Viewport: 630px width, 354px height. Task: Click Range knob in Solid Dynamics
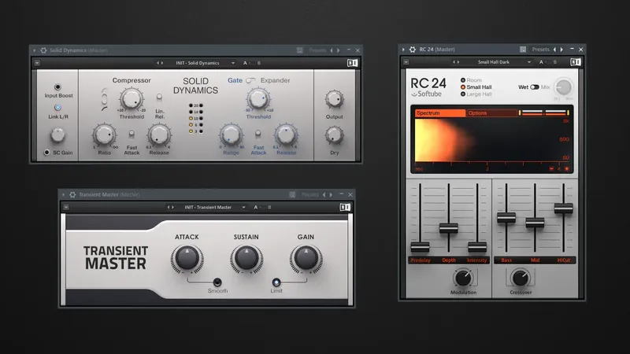tap(231, 135)
